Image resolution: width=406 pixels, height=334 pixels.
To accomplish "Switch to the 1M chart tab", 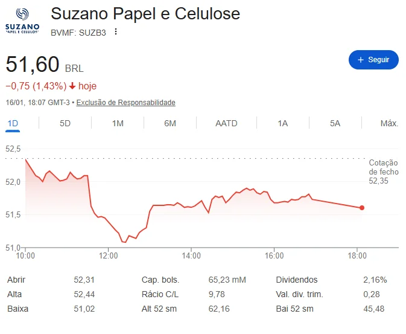I will pyautogui.click(x=118, y=123).
